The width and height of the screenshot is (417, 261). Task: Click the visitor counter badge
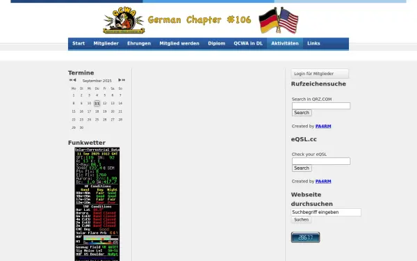(x=305, y=237)
